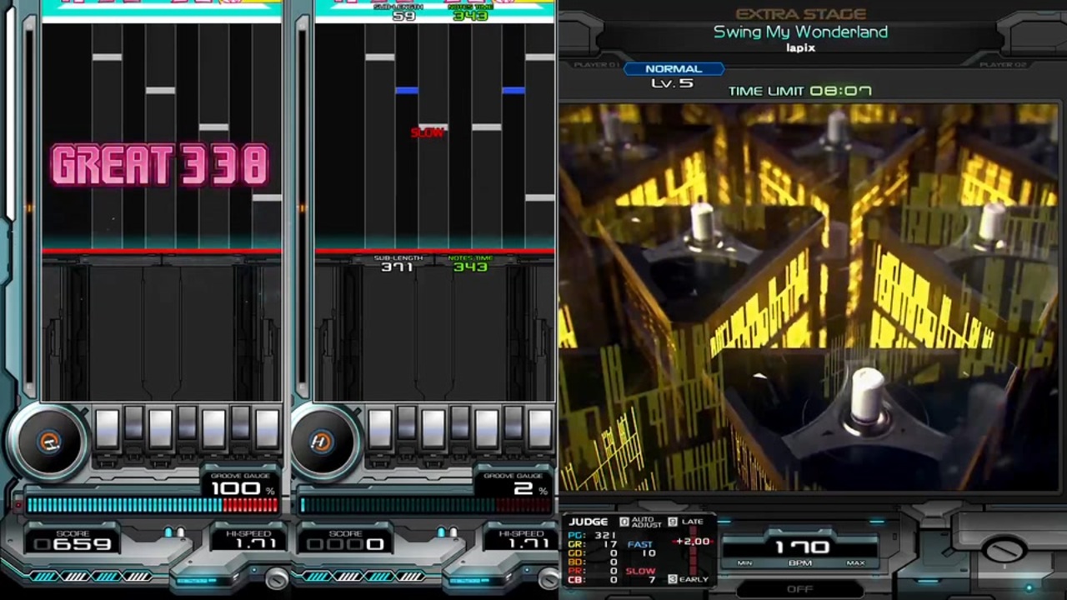Screen dimensions: 1067x600
Task: Hit player 2's first white key
Action: (379, 429)
